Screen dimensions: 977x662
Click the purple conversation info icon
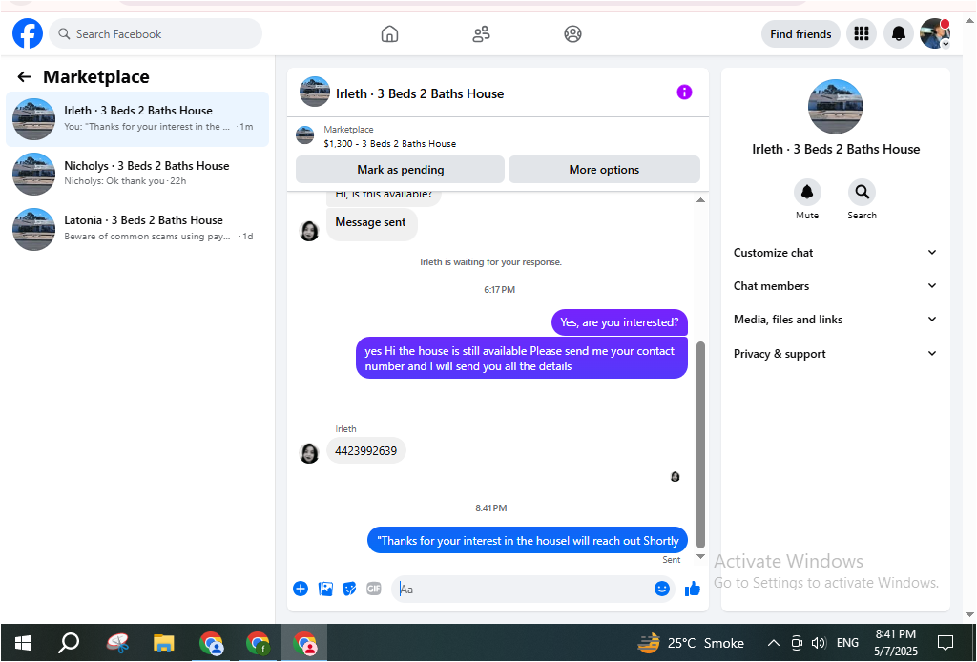tap(684, 93)
